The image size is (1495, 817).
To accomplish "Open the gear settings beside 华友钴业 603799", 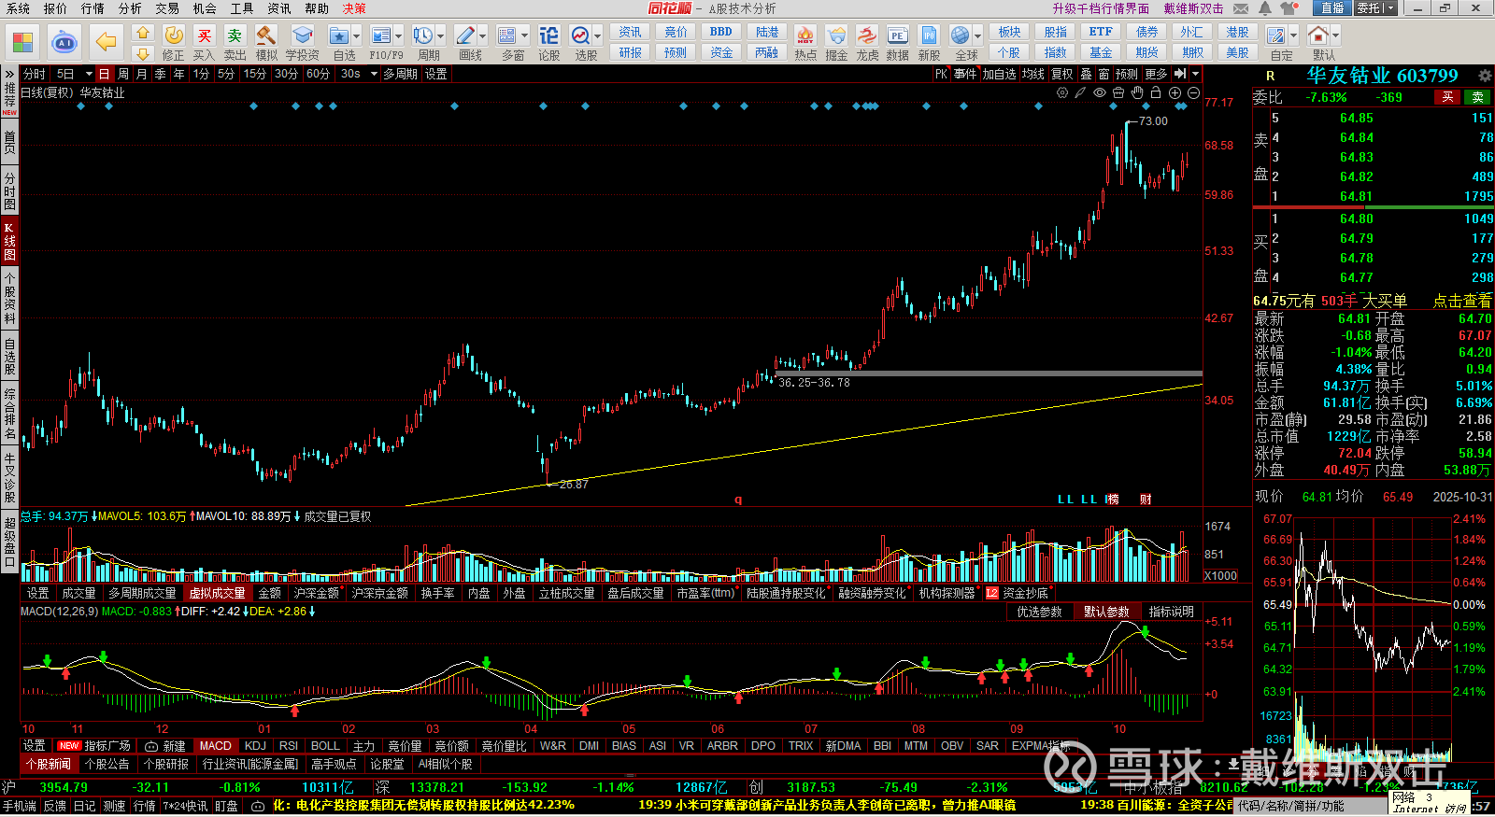I will click(1485, 76).
